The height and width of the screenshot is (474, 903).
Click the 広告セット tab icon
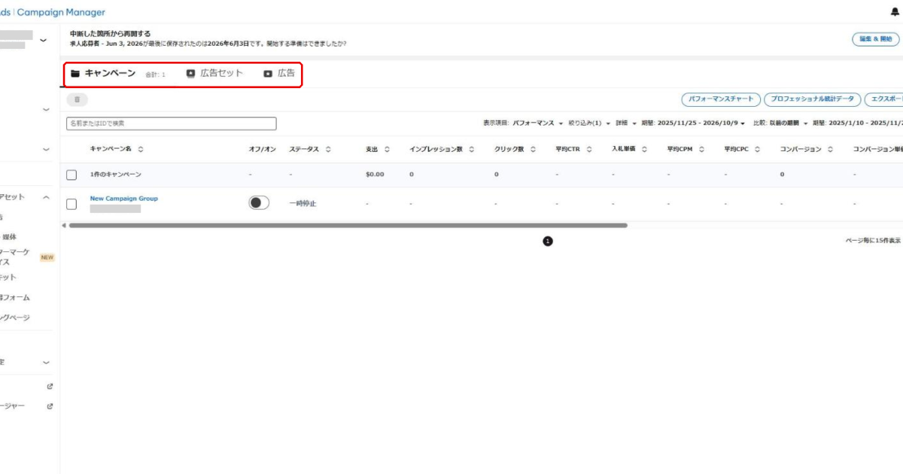190,74
